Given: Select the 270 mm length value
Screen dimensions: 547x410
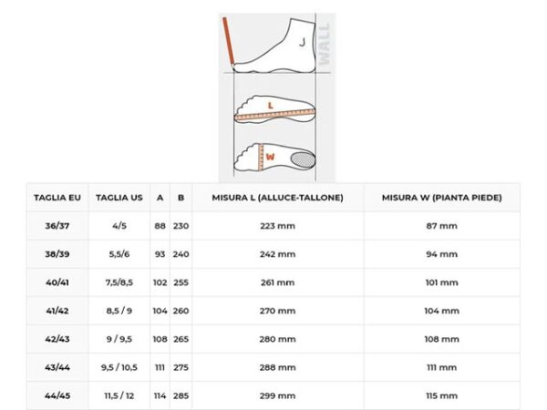Looking at the screenshot, I should [x=276, y=311].
